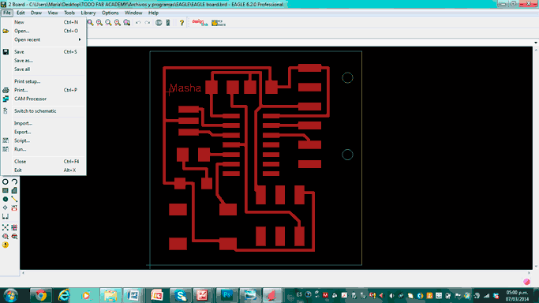539x303 pixels.
Task: Show the Errors warning tool
Action: pos(6,245)
